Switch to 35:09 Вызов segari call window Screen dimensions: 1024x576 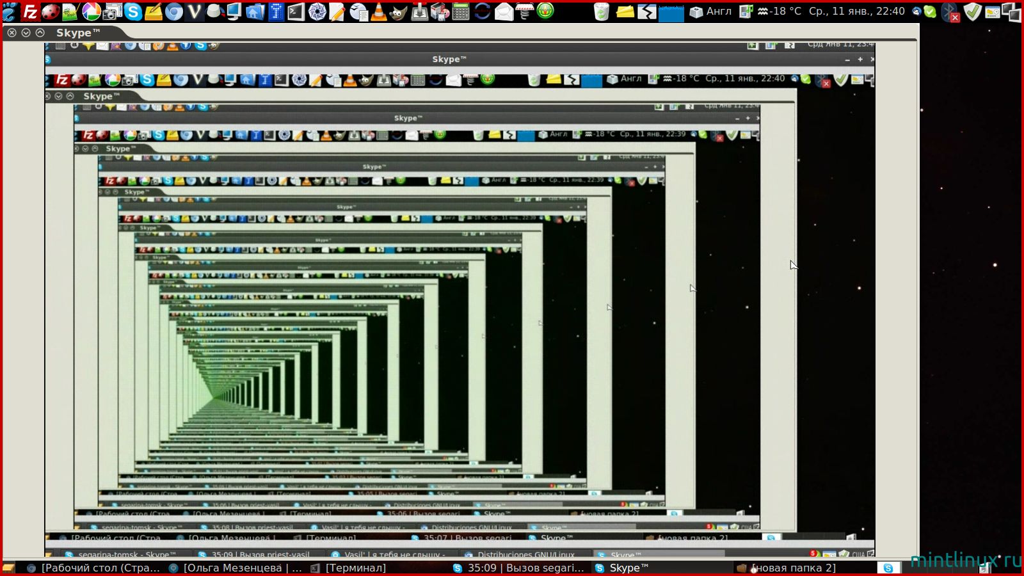coord(519,568)
